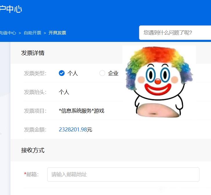The width and height of the screenshot is (211, 195).
Task: Click the 开具发票 breadcrumb item
Action: click(x=57, y=33)
